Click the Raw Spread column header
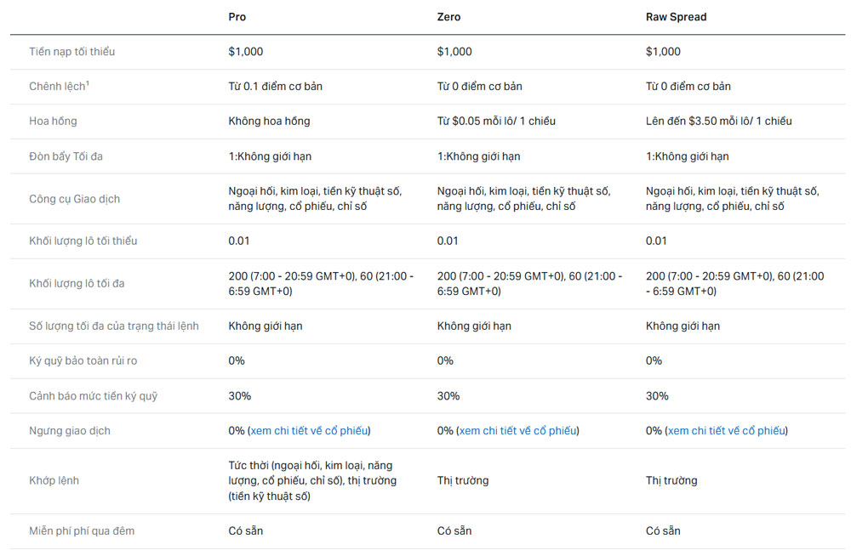 coord(676,17)
